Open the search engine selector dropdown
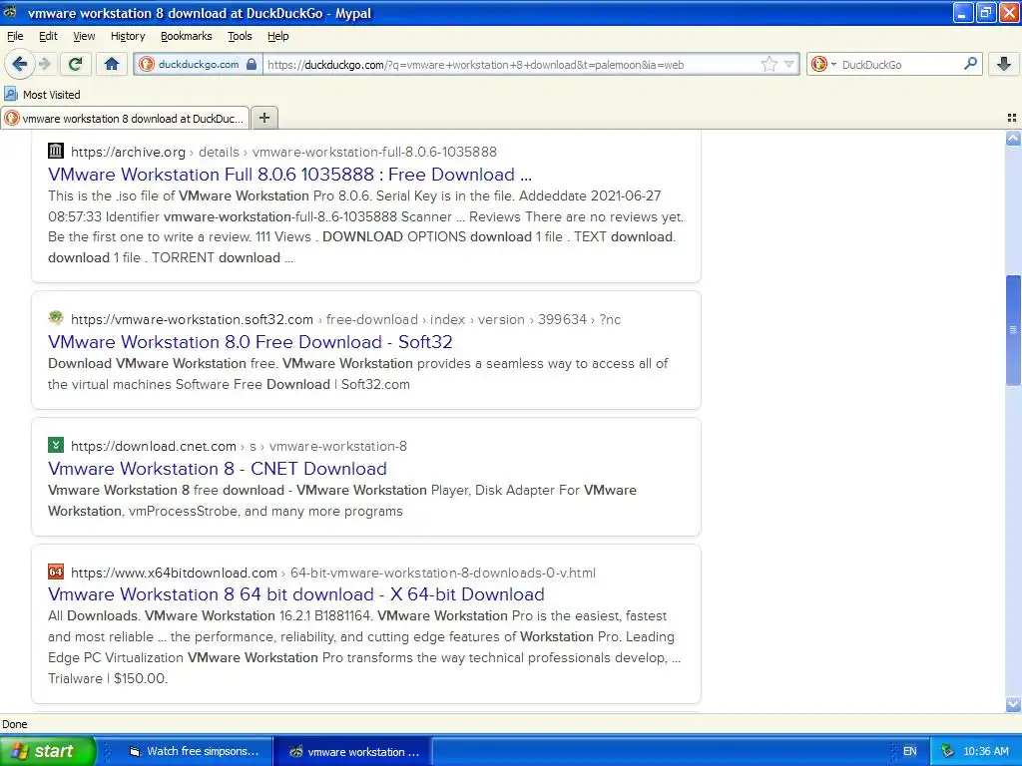The image size is (1022, 766). coord(823,64)
